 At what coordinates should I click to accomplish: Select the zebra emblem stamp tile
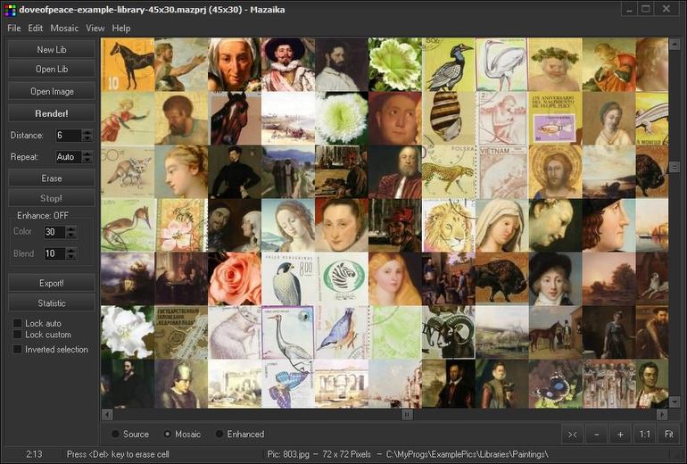click(x=342, y=278)
